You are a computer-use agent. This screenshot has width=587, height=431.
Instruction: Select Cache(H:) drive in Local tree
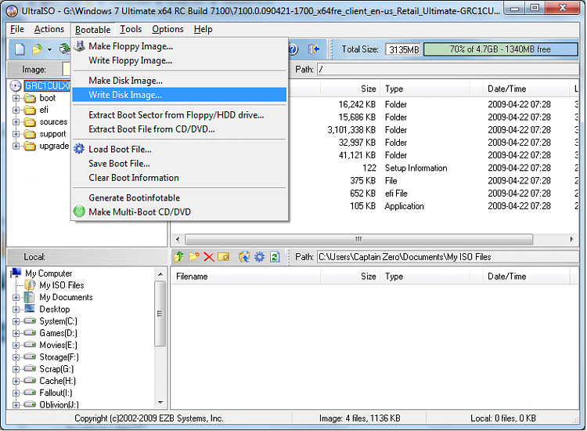pos(58,381)
